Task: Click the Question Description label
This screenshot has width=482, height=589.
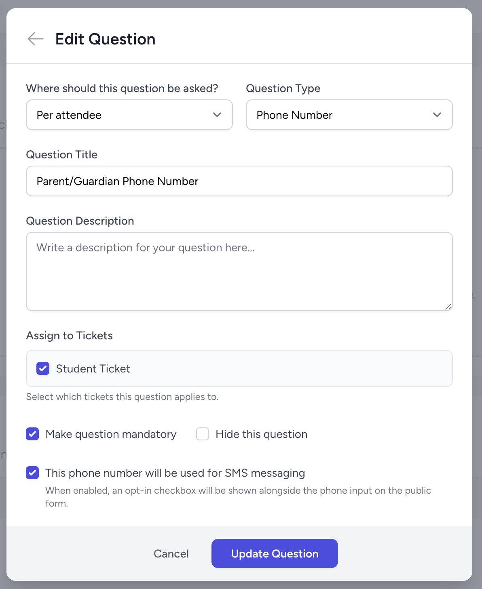Action: (80, 221)
